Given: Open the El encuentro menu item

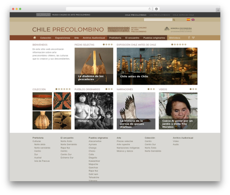Looking at the screenshot, I should point(132,38).
